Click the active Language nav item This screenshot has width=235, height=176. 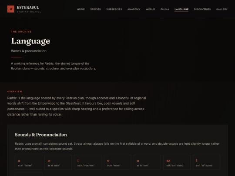click(181, 9)
